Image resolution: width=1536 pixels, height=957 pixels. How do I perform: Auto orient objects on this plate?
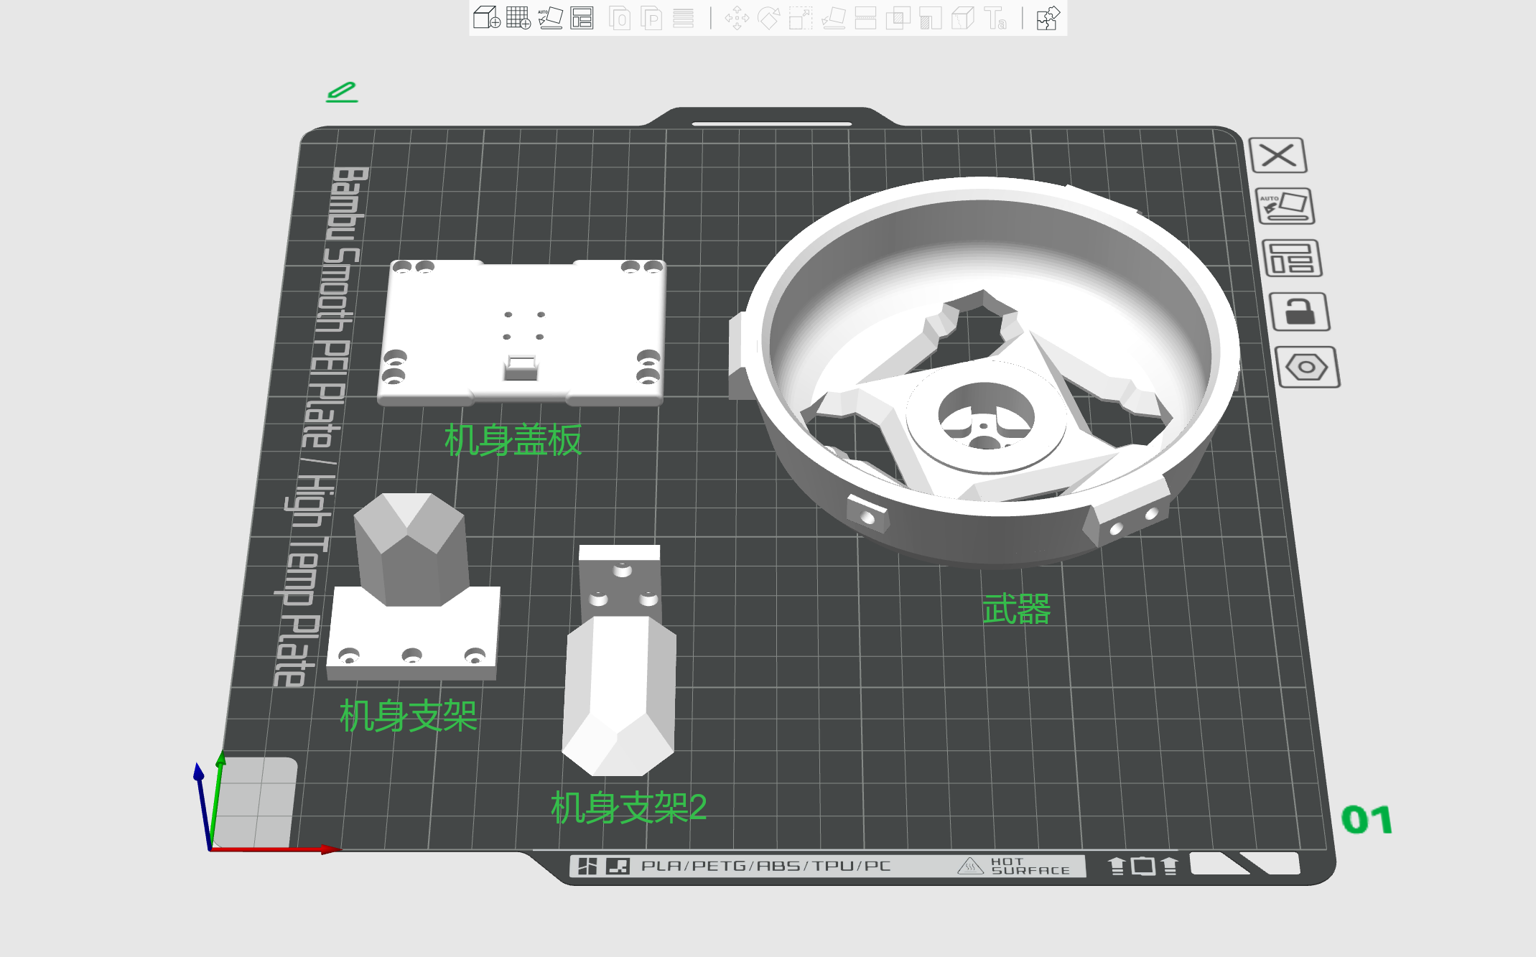point(1285,207)
